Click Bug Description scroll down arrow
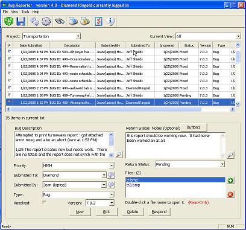This screenshot has width=246, height=230. tap(111, 155)
